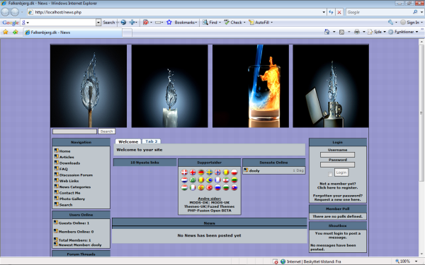Open the Downloads link in Navigation
The width and height of the screenshot is (425, 265).
pyautogui.click(x=69, y=163)
